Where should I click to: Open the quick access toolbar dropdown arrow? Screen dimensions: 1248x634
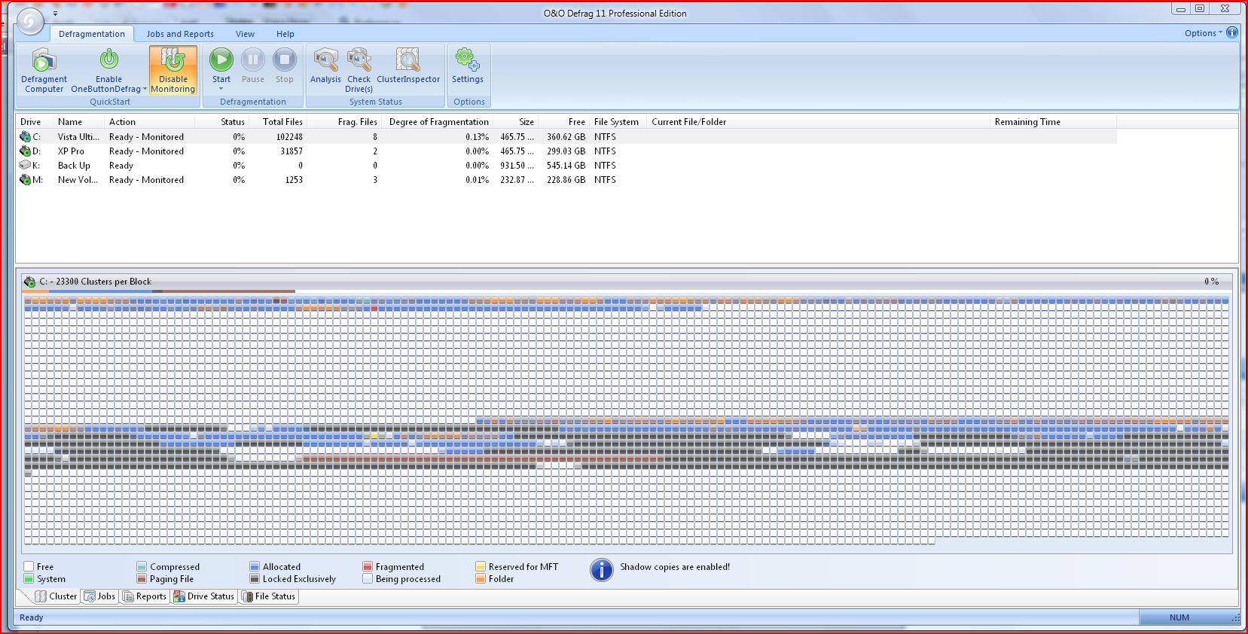coord(55,14)
